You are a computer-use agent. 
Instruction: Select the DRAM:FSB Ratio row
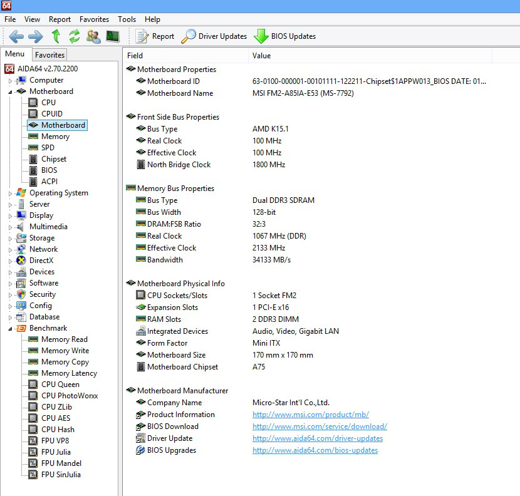(x=201, y=224)
